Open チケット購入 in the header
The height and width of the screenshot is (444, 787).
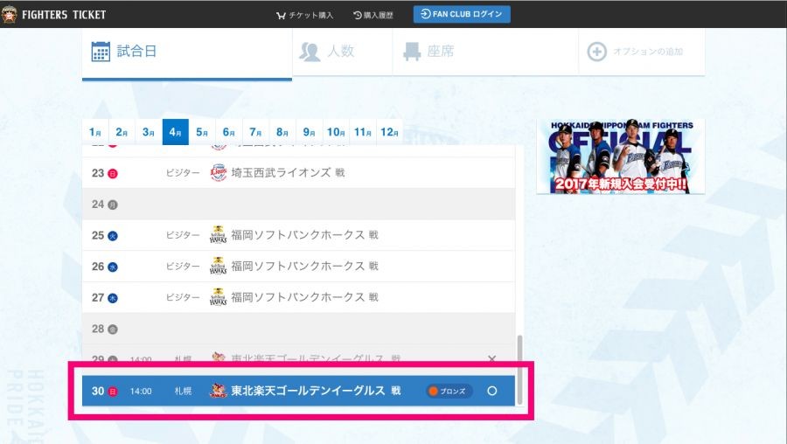pos(304,15)
